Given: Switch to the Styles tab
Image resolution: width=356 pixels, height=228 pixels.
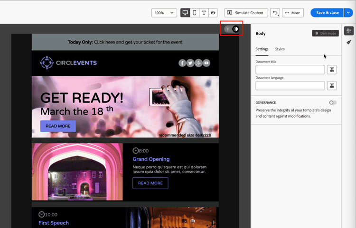Looking at the screenshot, I should (x=280, y=49).
